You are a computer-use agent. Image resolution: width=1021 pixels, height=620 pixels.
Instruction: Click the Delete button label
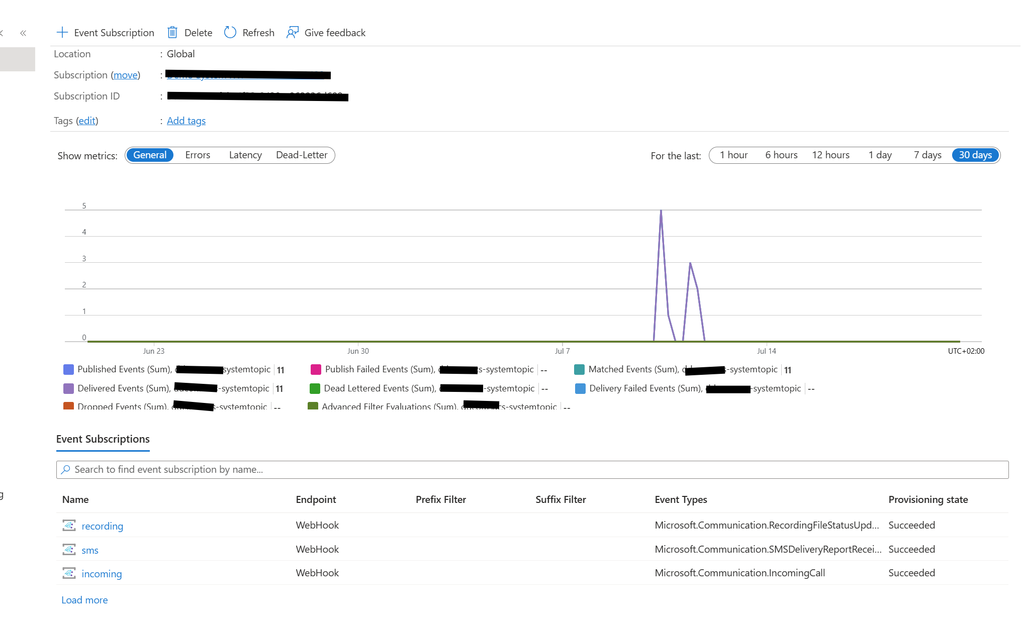(198, 33)
